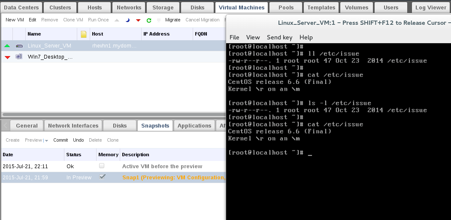Image resolution: width=451 pixels, height=220 pixels.
Task: Click the red Shutdown VM arrow icon
Action: click(138, 20)
